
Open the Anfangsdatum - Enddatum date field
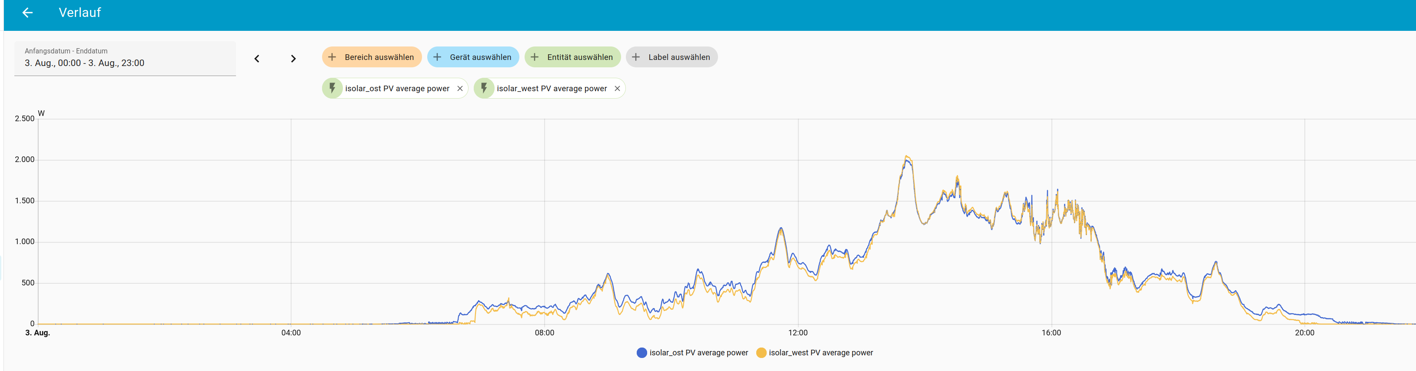125,58
